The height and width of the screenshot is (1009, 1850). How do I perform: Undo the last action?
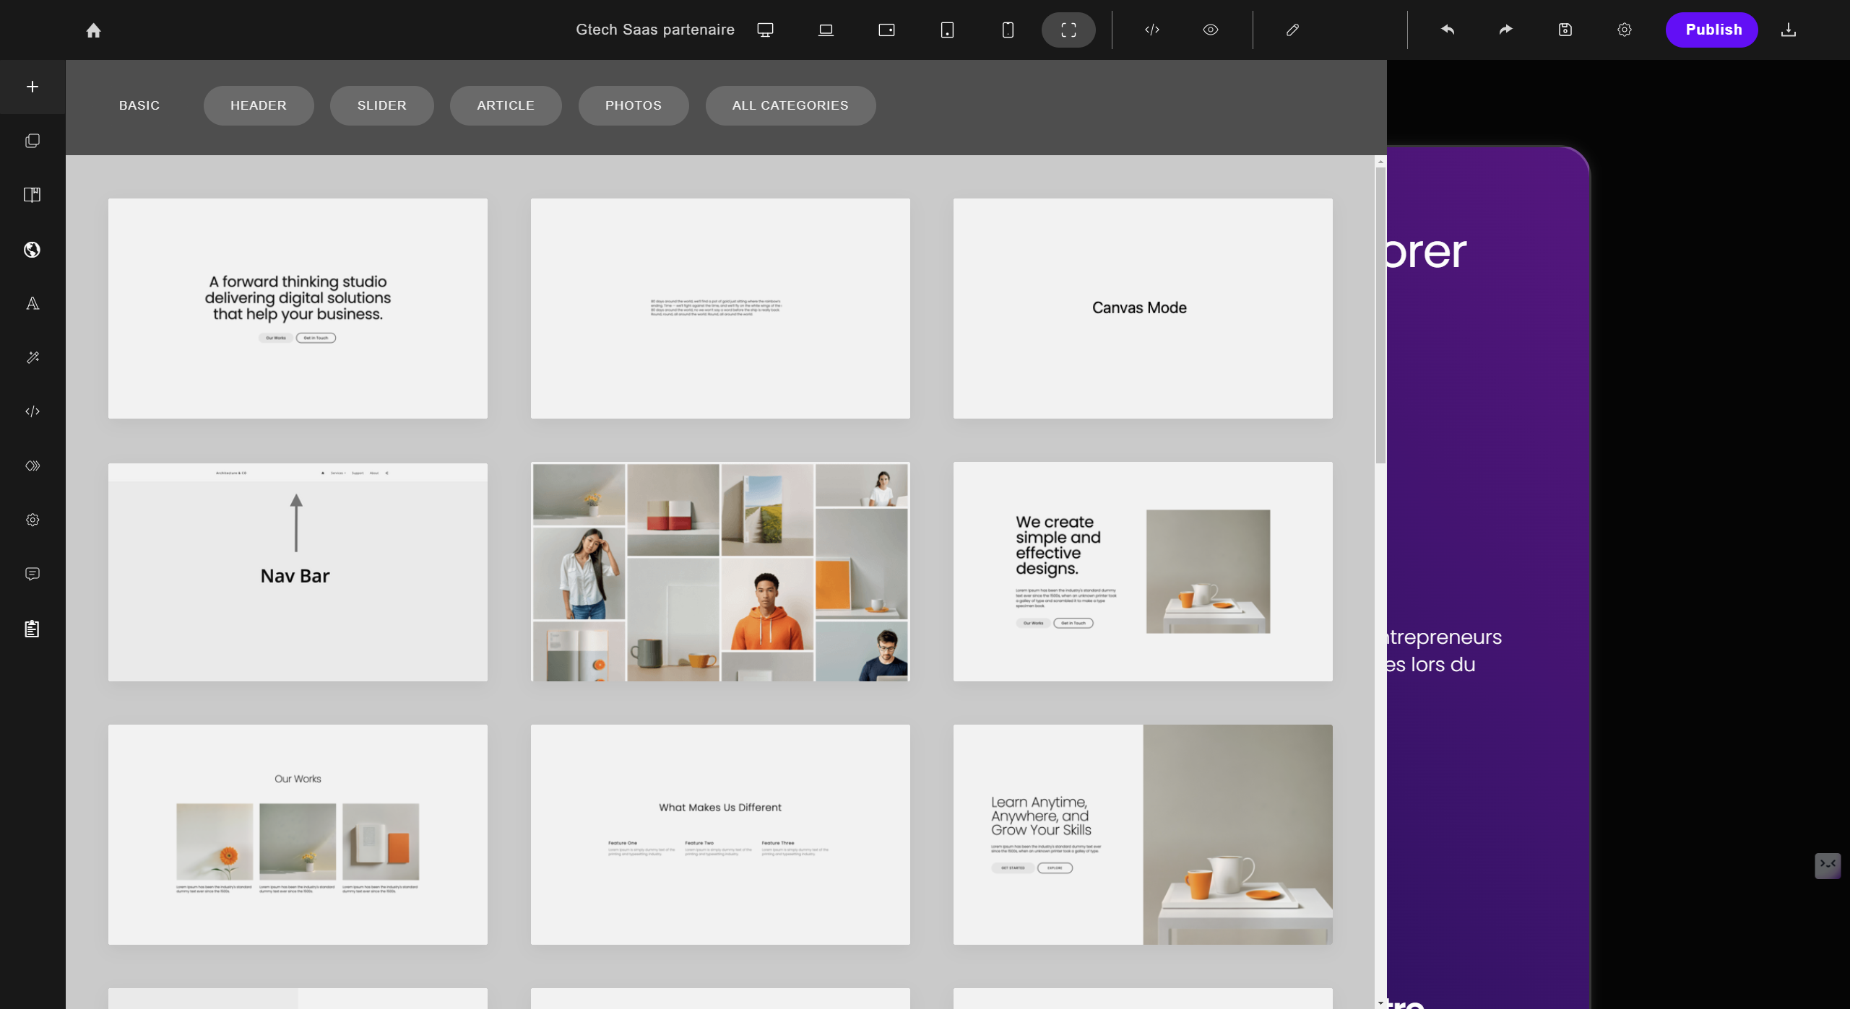click(1448, 30)
